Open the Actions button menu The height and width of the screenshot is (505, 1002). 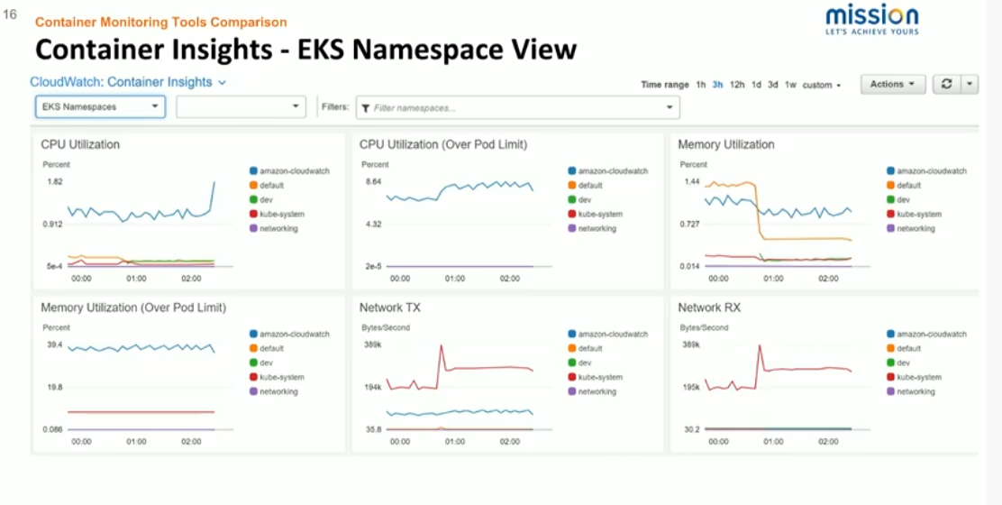click(892, 84)
